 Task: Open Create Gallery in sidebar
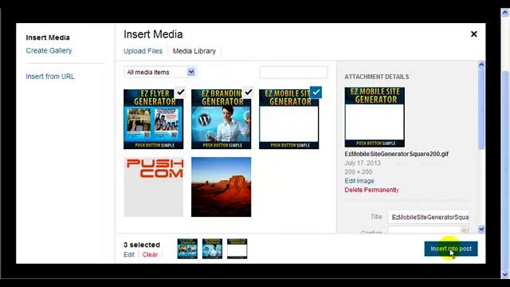pos(49,50)
